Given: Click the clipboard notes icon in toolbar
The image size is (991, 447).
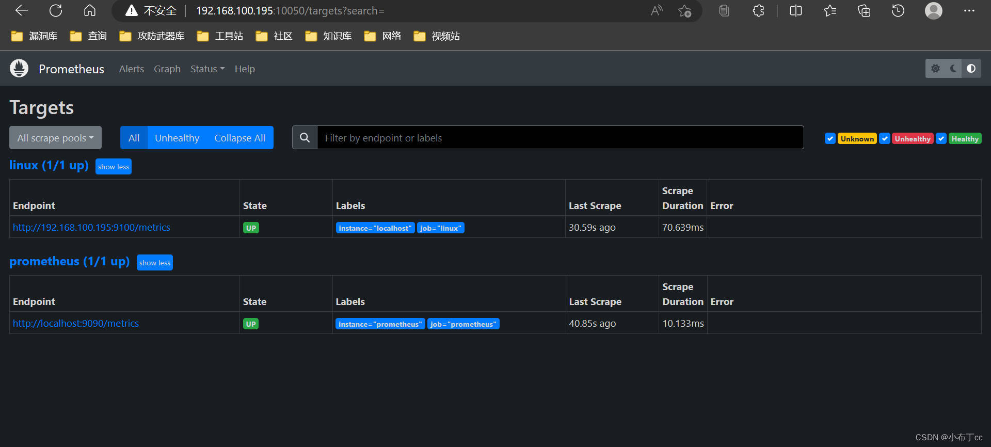Looking at the screenshot, I should (x=724, y=10).
